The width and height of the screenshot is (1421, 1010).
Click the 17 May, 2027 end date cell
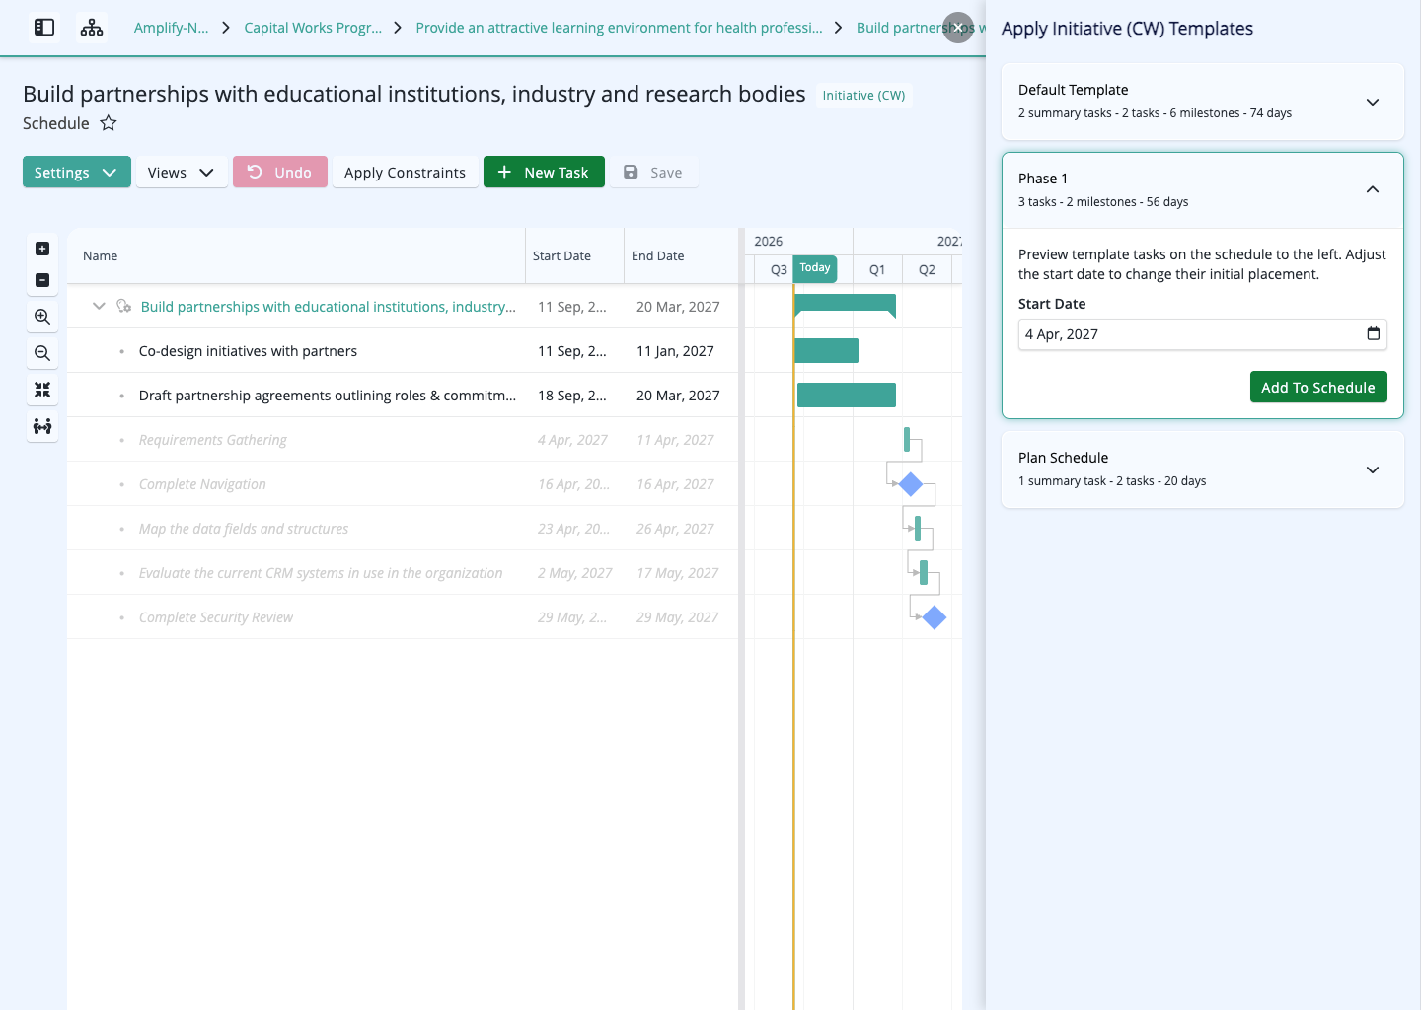coord(677,572)
